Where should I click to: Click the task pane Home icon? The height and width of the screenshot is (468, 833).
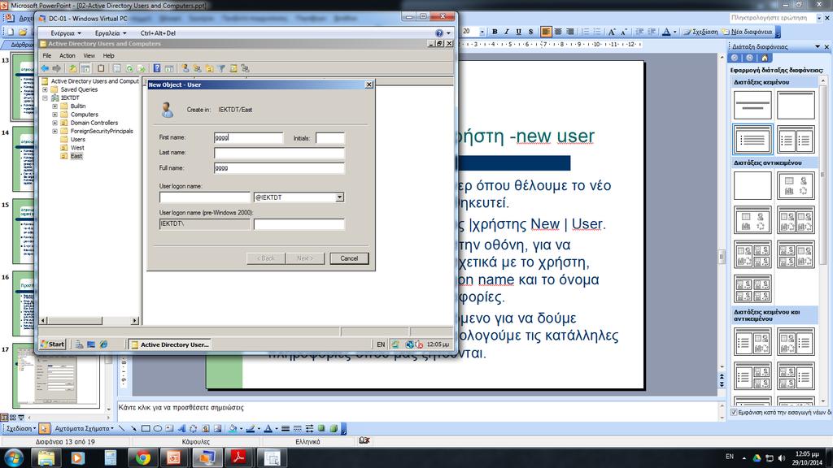(x=765, y=58)
